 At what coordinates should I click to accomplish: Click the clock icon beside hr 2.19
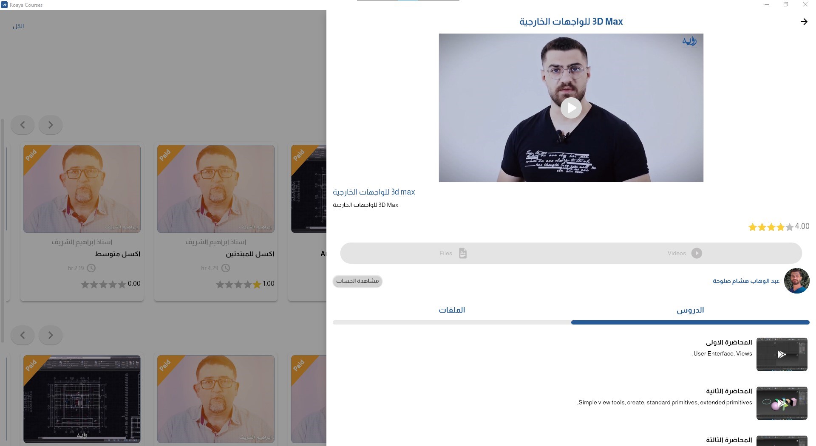[91, 268]
